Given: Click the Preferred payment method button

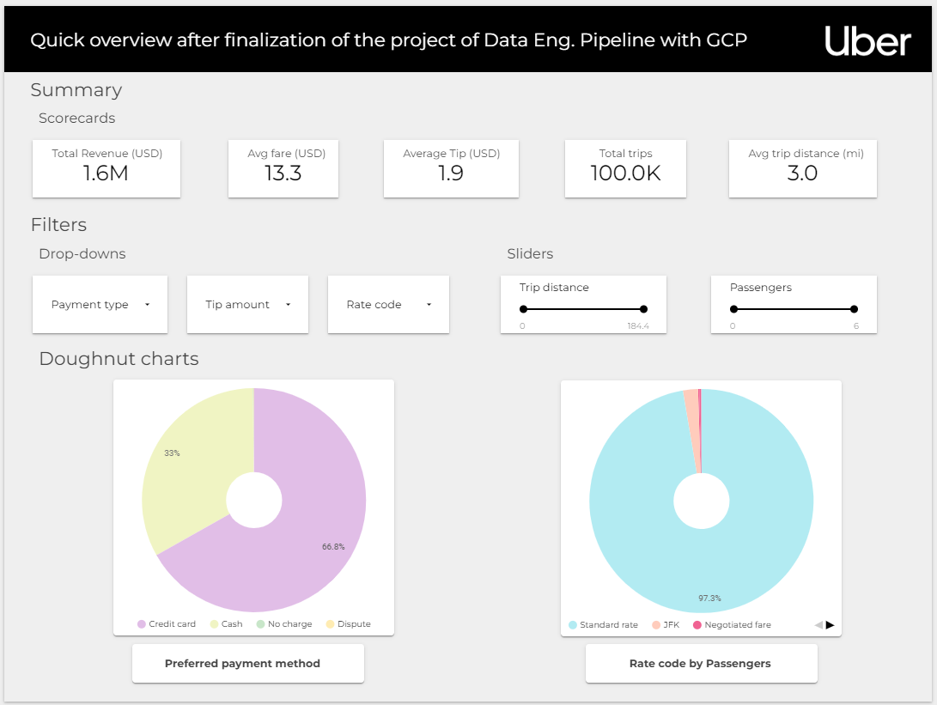Looking at the screenshot, I should (247, 663).
